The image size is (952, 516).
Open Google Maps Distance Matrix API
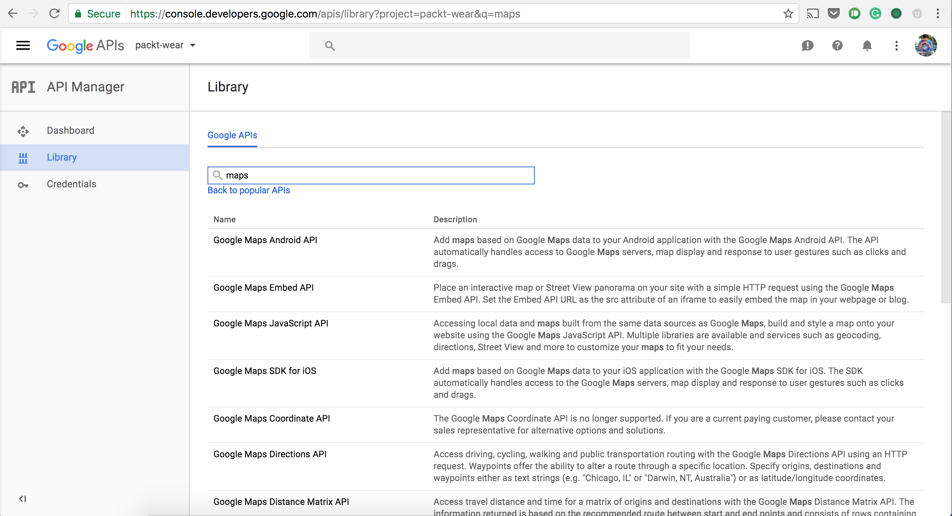point(281,502)
